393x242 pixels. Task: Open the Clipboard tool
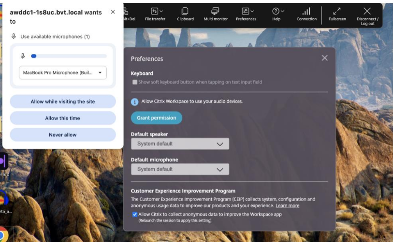click(185, 14)
